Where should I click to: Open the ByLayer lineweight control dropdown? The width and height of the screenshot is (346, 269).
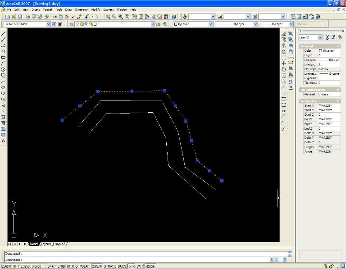(x=291, y=24)
